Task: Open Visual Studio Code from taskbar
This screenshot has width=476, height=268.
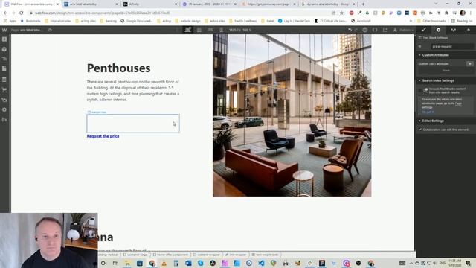Action: (x=261, y=263)
